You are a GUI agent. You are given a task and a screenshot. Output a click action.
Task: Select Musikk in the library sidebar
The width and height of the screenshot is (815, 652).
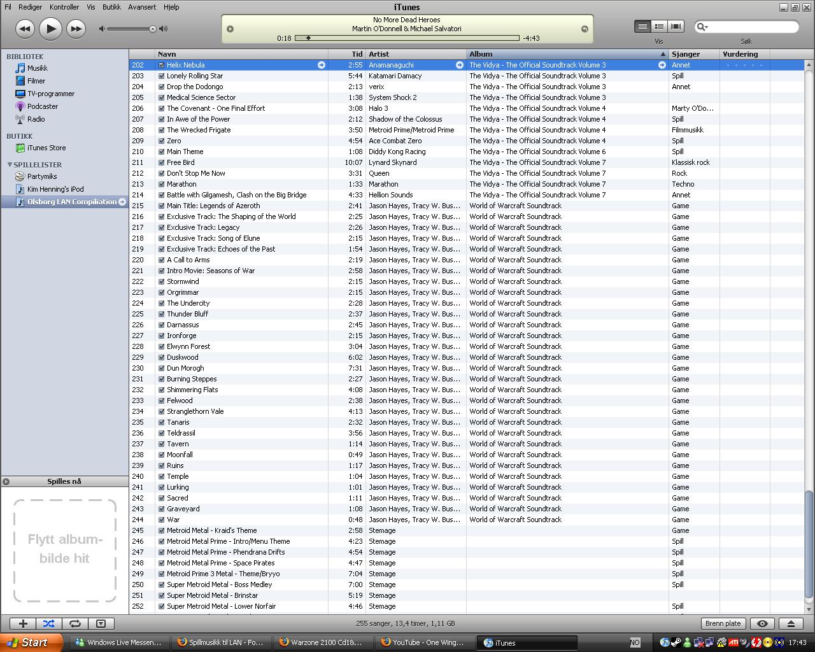pos(37,68)
